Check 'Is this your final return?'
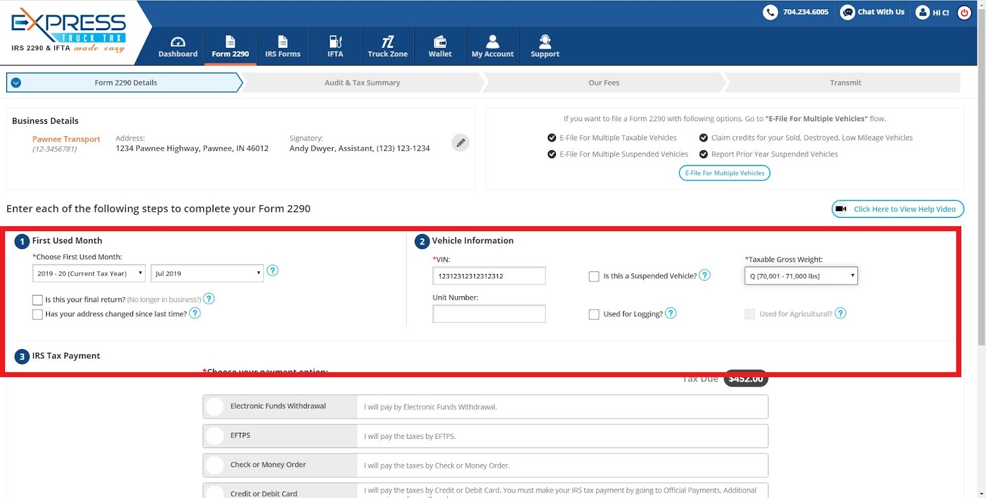986x498 pixels. coord(38,300)
